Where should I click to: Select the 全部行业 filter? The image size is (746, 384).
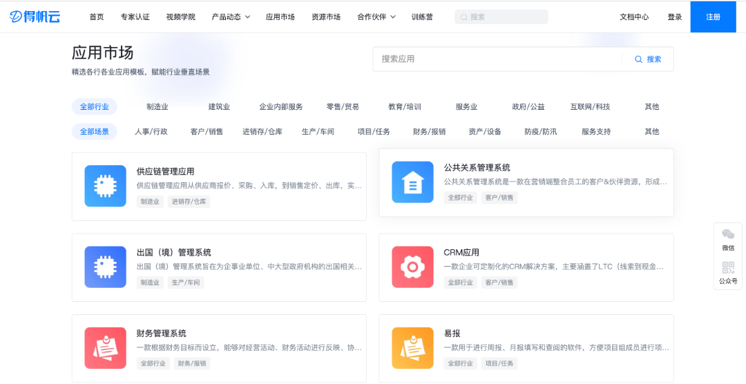94,106
